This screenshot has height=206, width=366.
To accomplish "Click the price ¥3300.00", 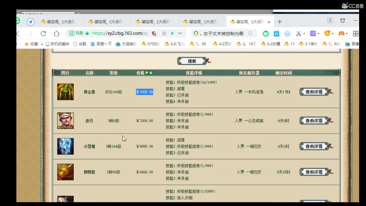I will [144, 121].
